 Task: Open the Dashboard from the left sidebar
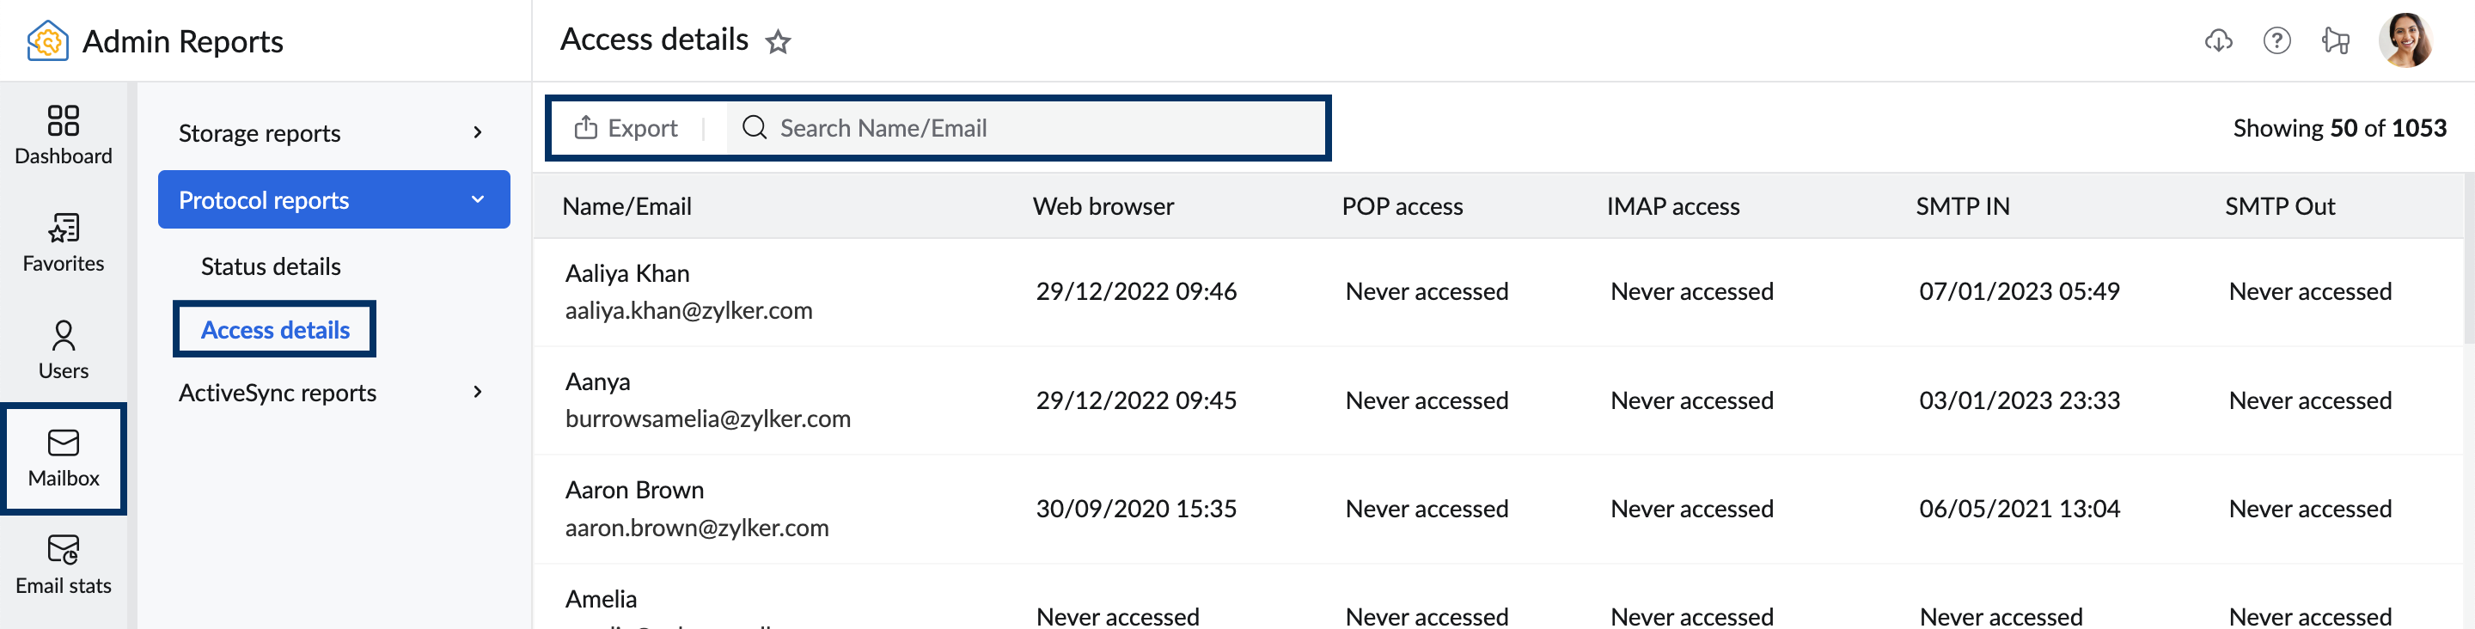pos(63,134)
